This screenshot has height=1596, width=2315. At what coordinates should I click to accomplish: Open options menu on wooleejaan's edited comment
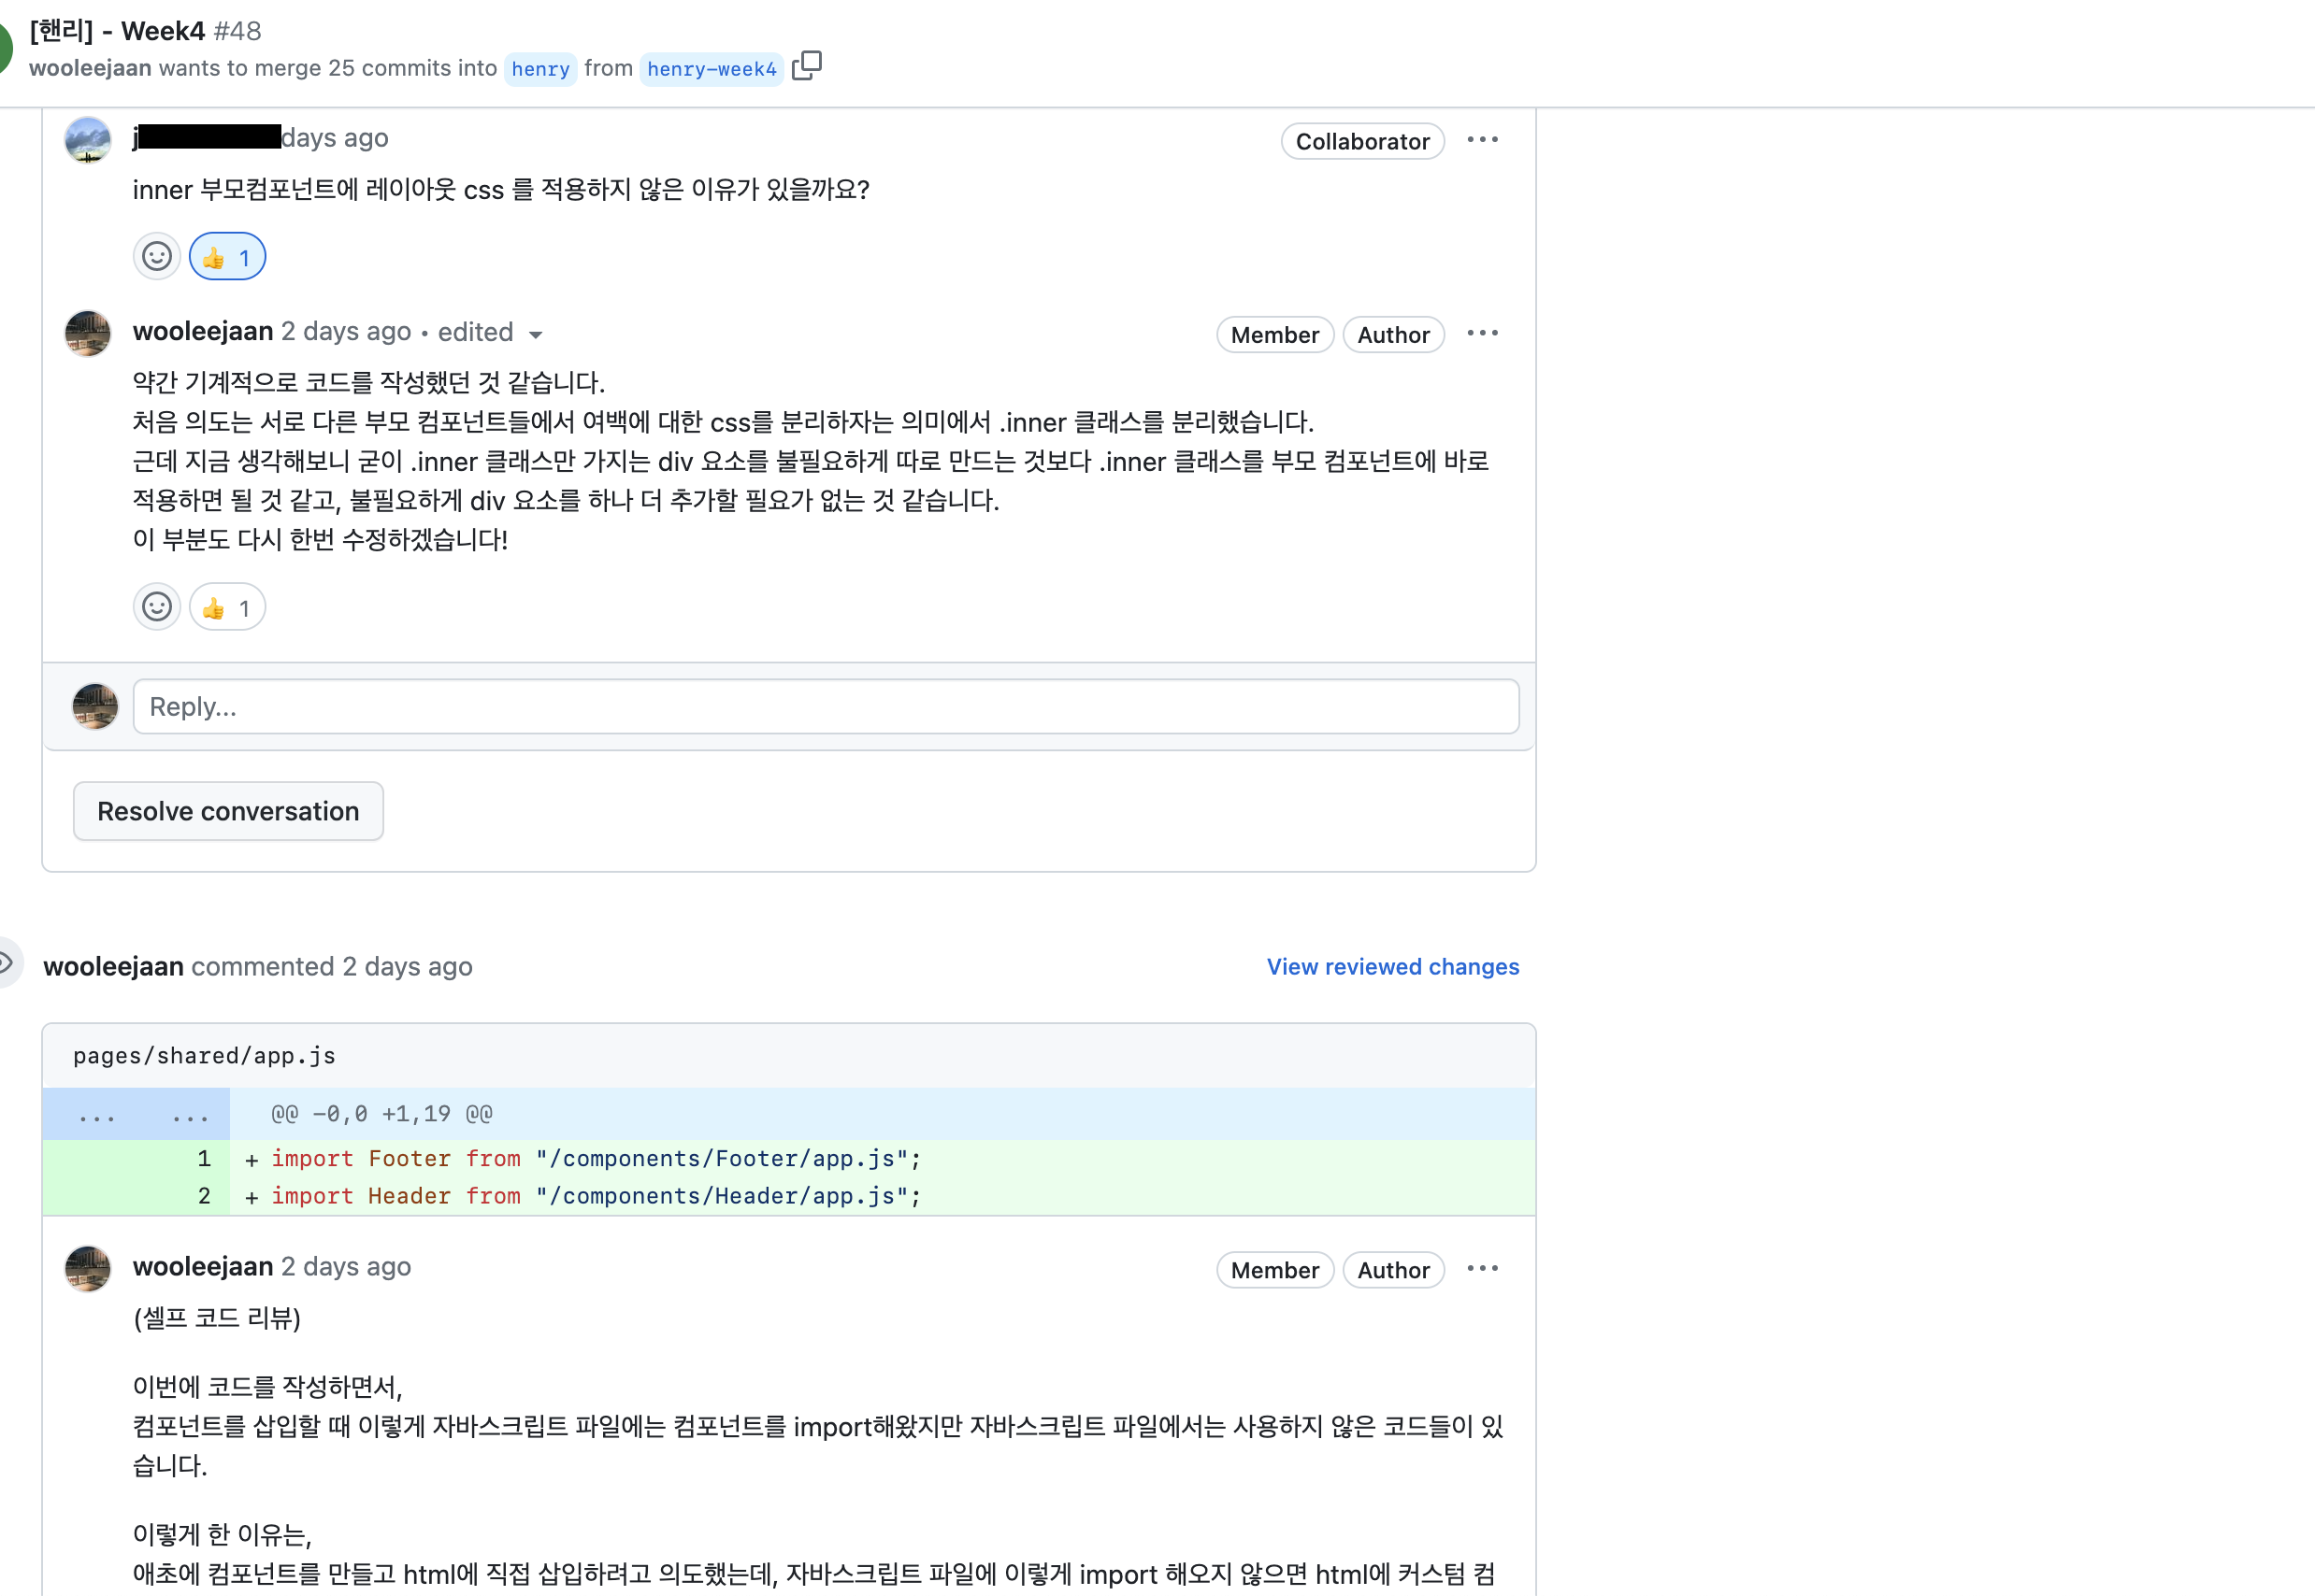(1482, 334)
